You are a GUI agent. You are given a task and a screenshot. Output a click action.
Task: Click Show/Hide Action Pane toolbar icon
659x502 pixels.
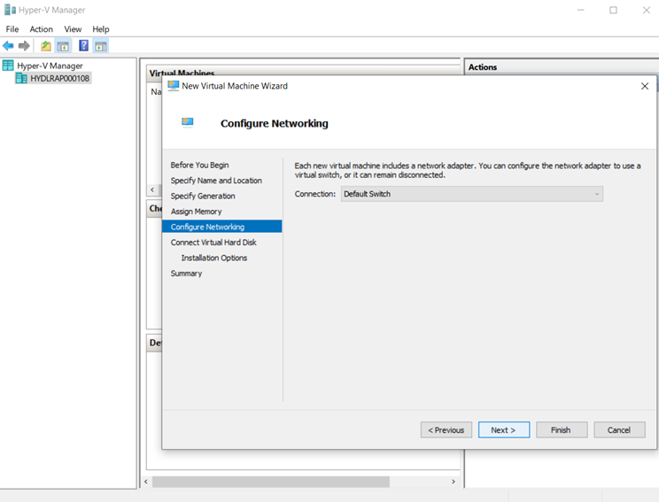[x=101, y=46]
